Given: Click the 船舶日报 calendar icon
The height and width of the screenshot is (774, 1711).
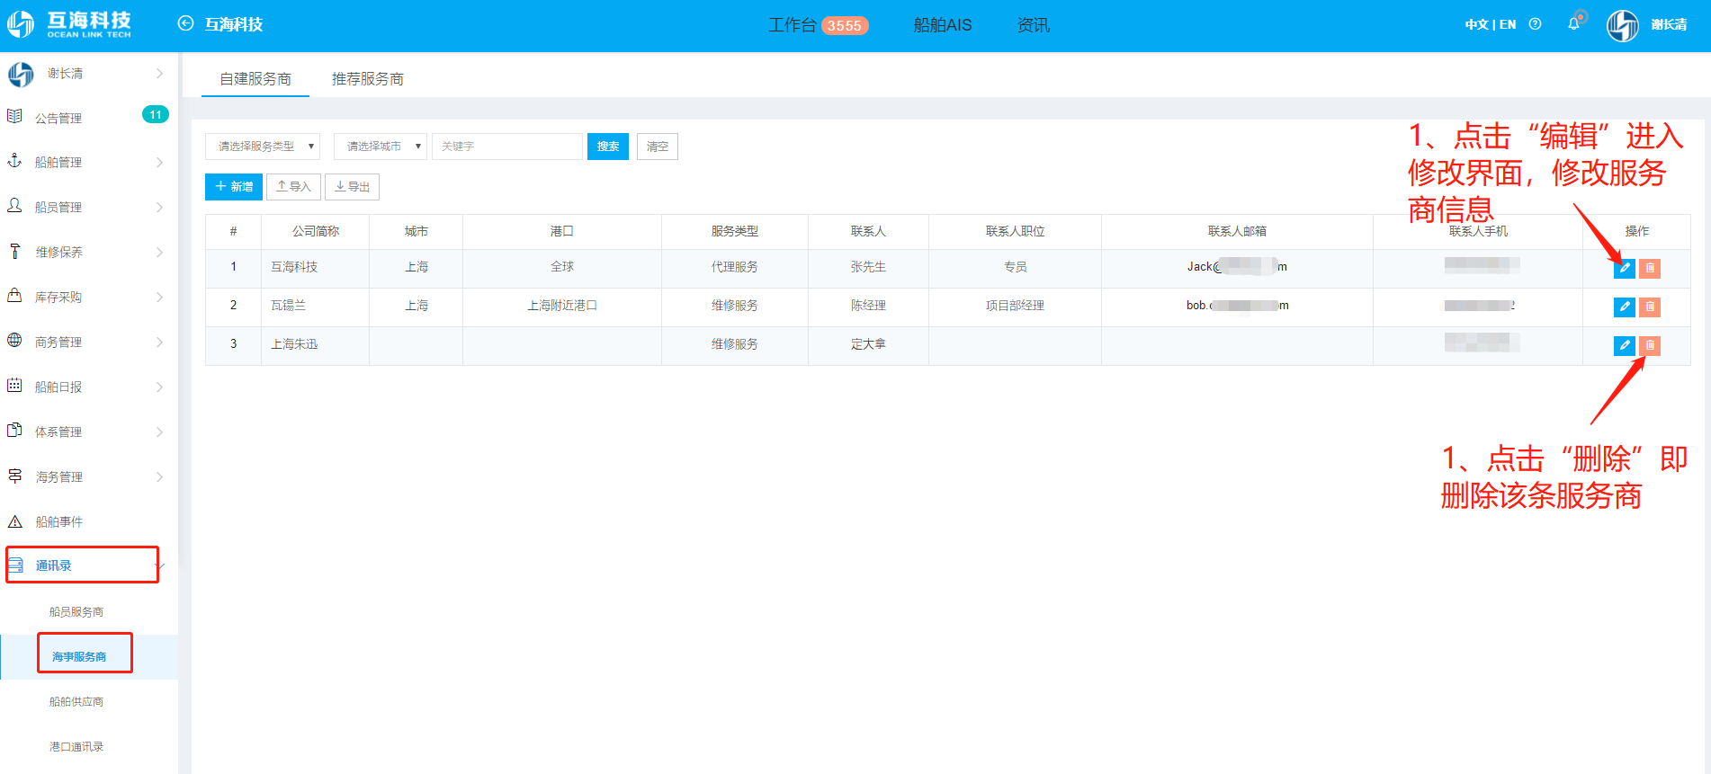Looking at the screenshot, I should [14, 386].
